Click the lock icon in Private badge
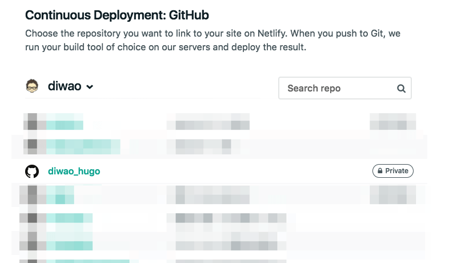The image size is (453, 263). pyautogui.click(x=379, y=171)
